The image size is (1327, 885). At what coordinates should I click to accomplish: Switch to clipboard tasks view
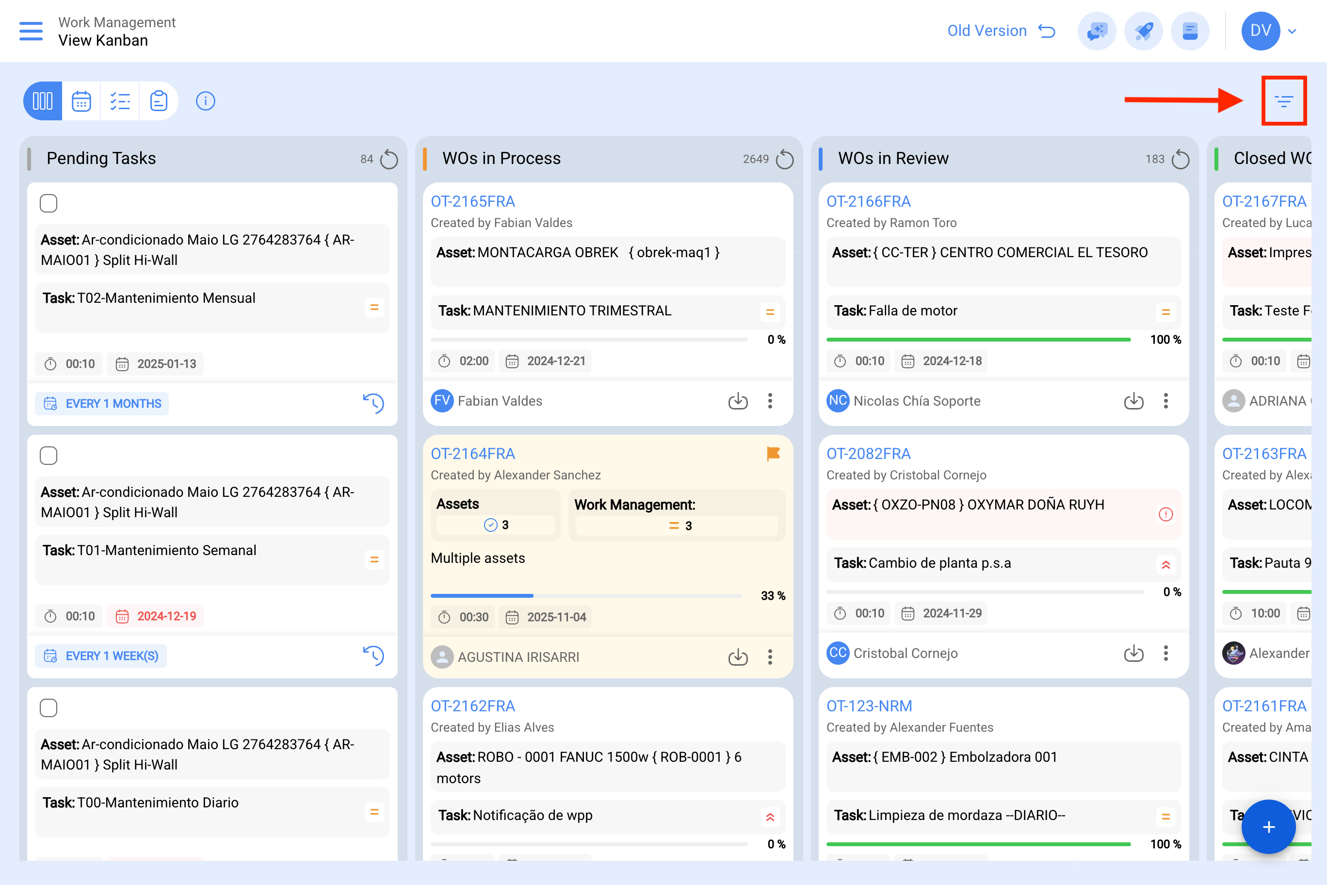pos(159,101)
